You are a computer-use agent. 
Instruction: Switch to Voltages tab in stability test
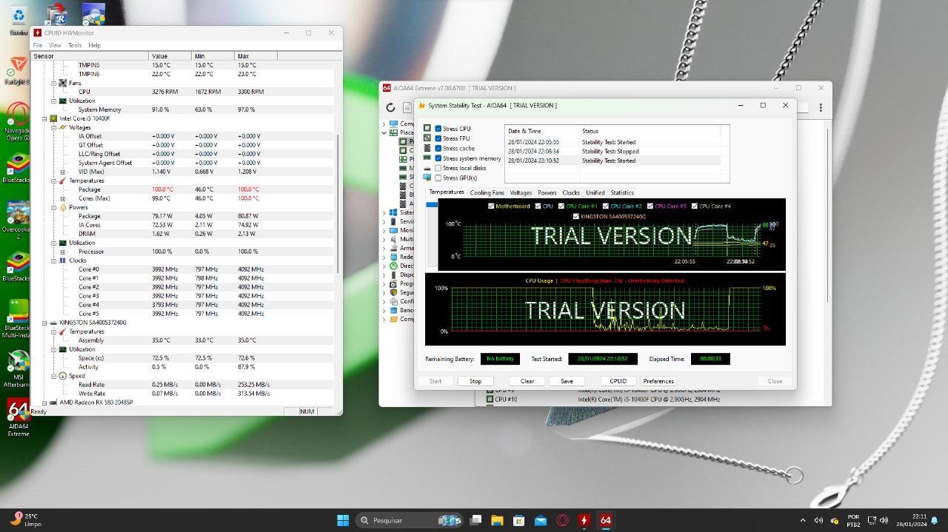tap(521, 192)
